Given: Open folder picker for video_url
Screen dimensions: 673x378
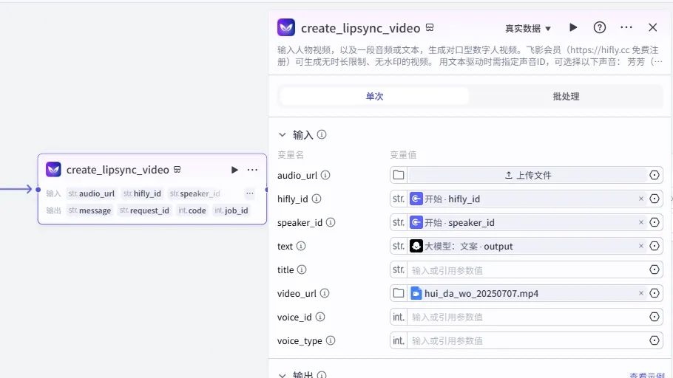Looking at the screenshot, I should point(399,293).
